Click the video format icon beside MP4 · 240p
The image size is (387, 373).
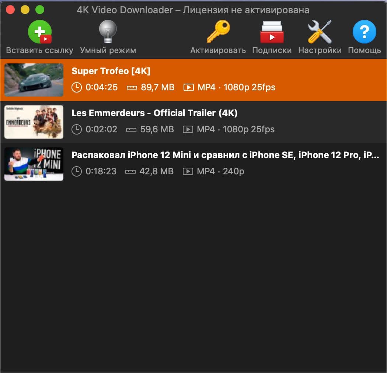coord(188,171)
